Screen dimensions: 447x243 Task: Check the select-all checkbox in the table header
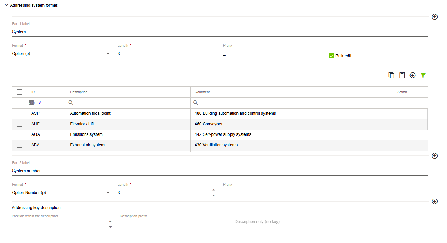pyautogui.click(x=19, y=91)
